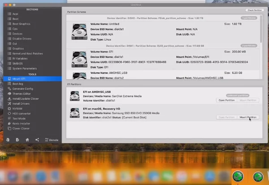
Task: Open the Generate Config tool
Action: click(x=23, y=89)
